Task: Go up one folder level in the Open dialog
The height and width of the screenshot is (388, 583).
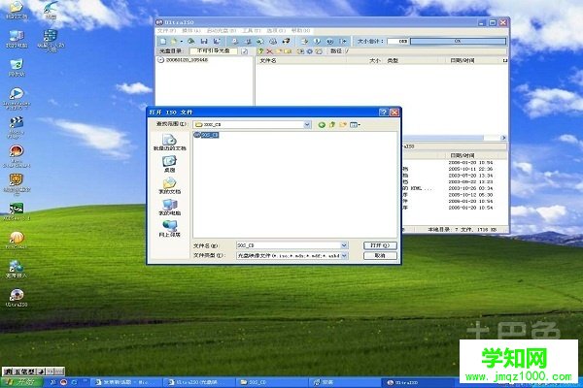Action: point(332,125)
